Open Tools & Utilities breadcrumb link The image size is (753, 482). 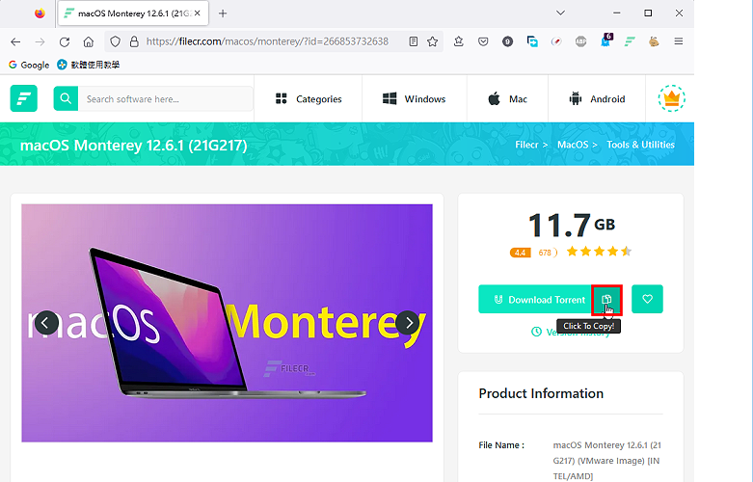[640, 145]
